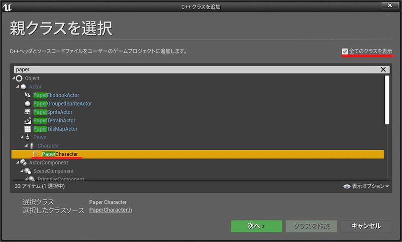Click the Pawn icon
402x242 pixels.
pos(28,137)
